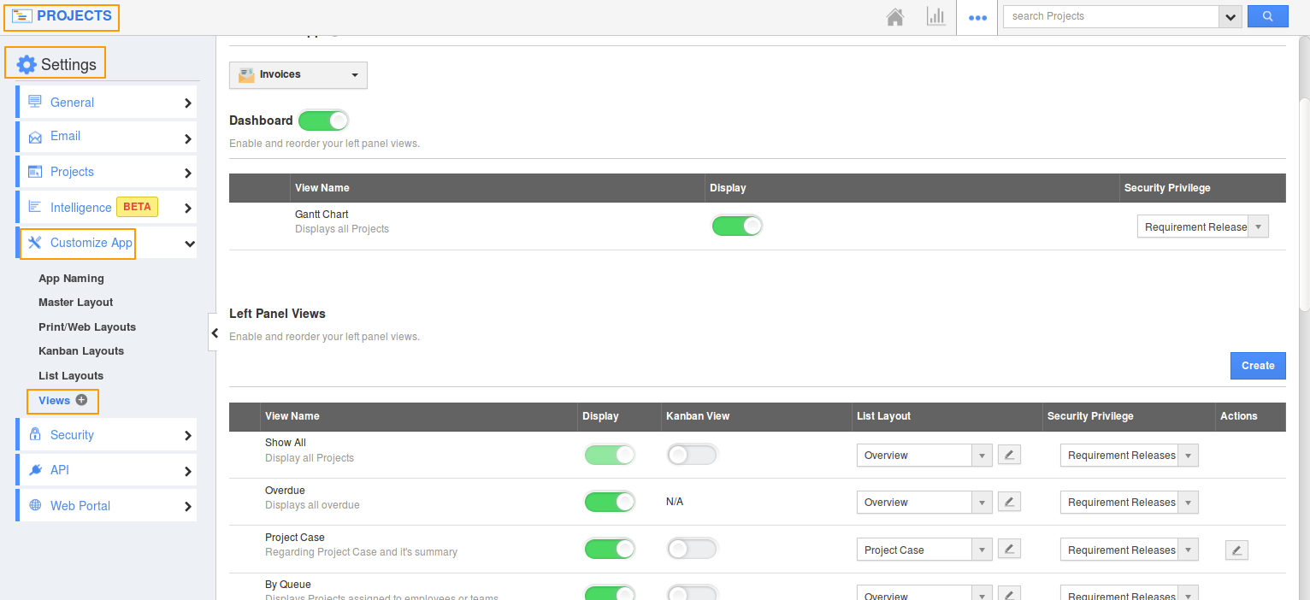
Task: Select Master Layout in the sidebar
Action: (75, 302)
